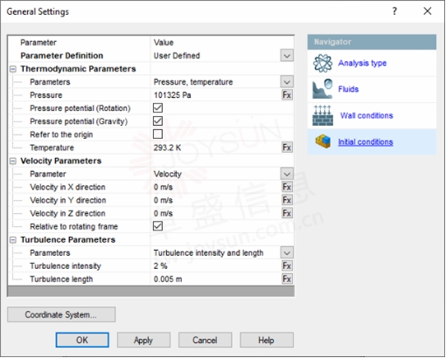Open Fx dependency for Pressure
The width and height of the screenshot is (446, 358).
pyautogui.click(x=287, y=95)
